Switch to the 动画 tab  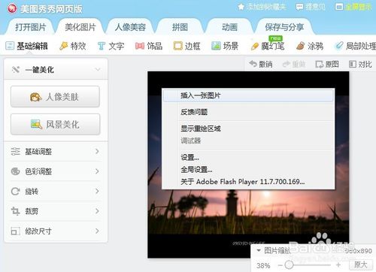pos(229,27)
